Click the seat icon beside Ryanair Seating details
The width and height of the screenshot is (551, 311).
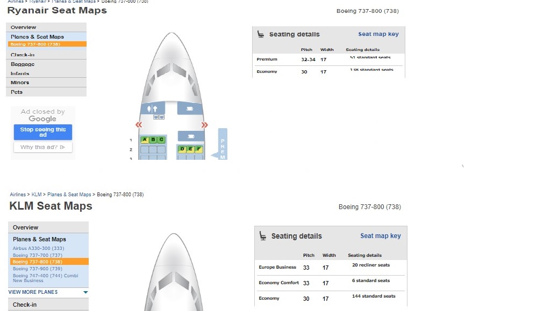pyautogui.click(x=261, y=34)
